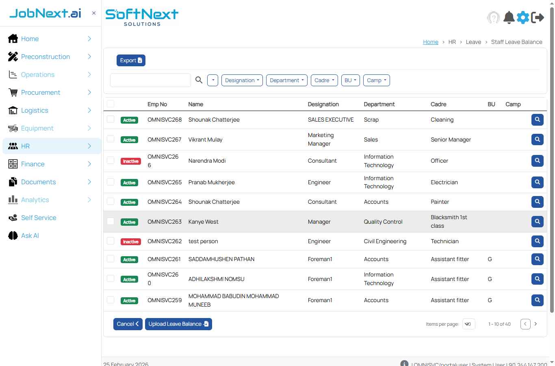Click the Upload Leave Balance button

(178, 324)
